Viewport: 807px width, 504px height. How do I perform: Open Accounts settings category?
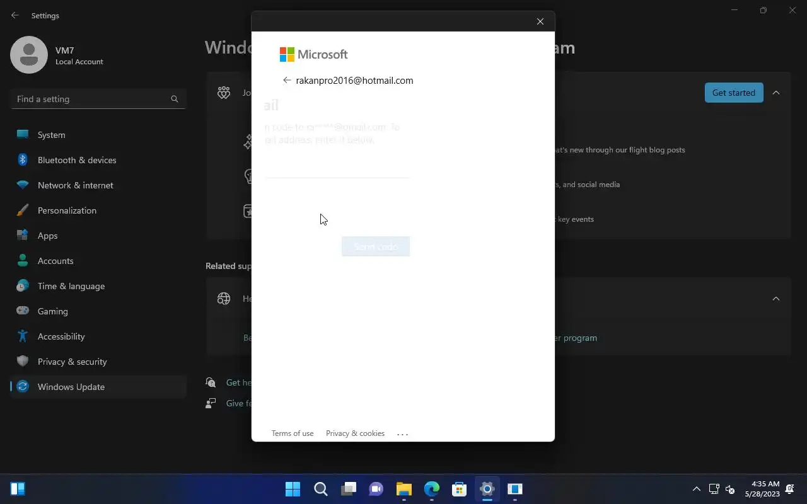click(98, 261)
